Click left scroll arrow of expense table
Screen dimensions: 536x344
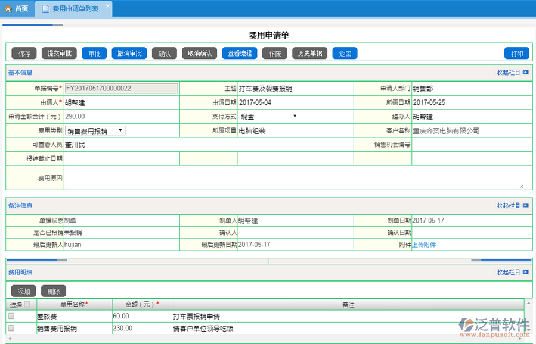8,339
